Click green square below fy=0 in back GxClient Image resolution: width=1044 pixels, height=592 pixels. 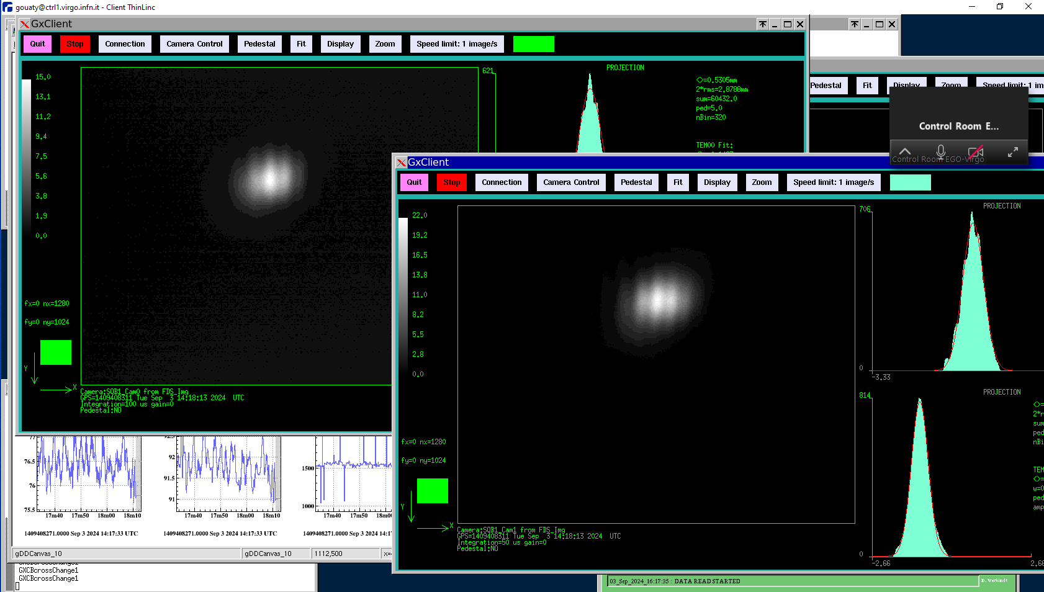tap(56, 352)
